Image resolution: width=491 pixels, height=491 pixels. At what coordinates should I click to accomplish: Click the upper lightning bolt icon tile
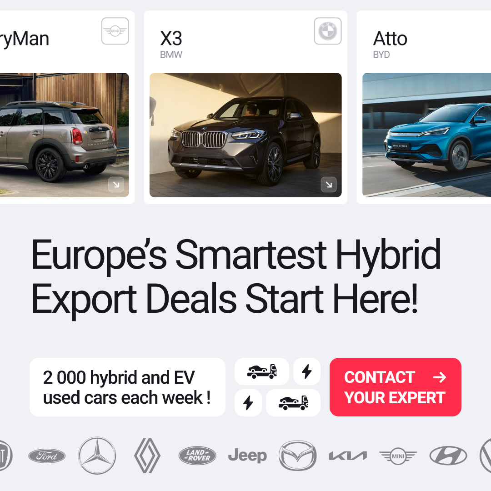click(x=307, y=371)
